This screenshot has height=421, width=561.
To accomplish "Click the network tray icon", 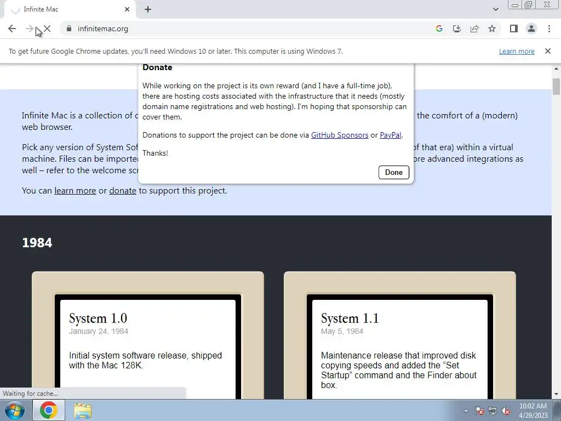I will (x=493, y=411).
